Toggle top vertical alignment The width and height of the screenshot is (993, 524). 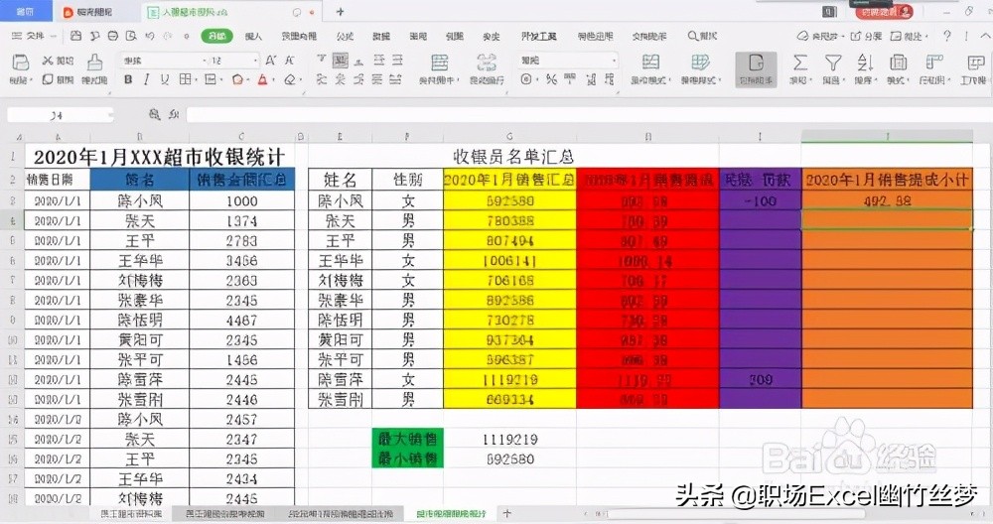[321, 61]
